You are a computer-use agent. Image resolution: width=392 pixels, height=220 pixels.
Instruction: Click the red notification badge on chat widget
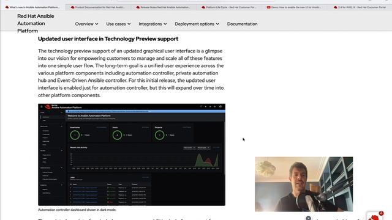pos(381,213)
